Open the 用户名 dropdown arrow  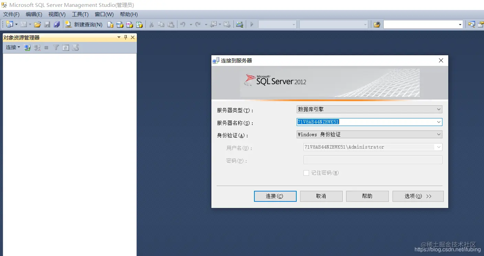(x=439, y=147)
